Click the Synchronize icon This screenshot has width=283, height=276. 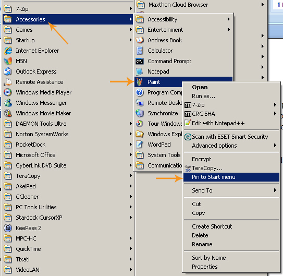pos(140,113)
